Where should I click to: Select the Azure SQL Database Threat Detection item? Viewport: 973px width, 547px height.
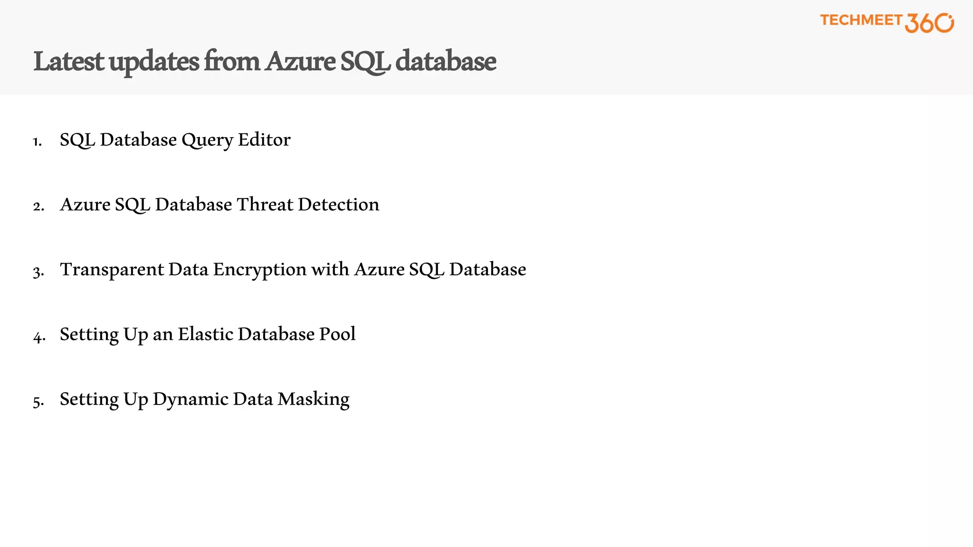coord(219,205)
